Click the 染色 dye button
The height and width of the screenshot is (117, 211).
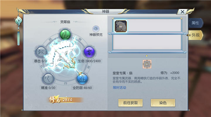tap(163, 103)
